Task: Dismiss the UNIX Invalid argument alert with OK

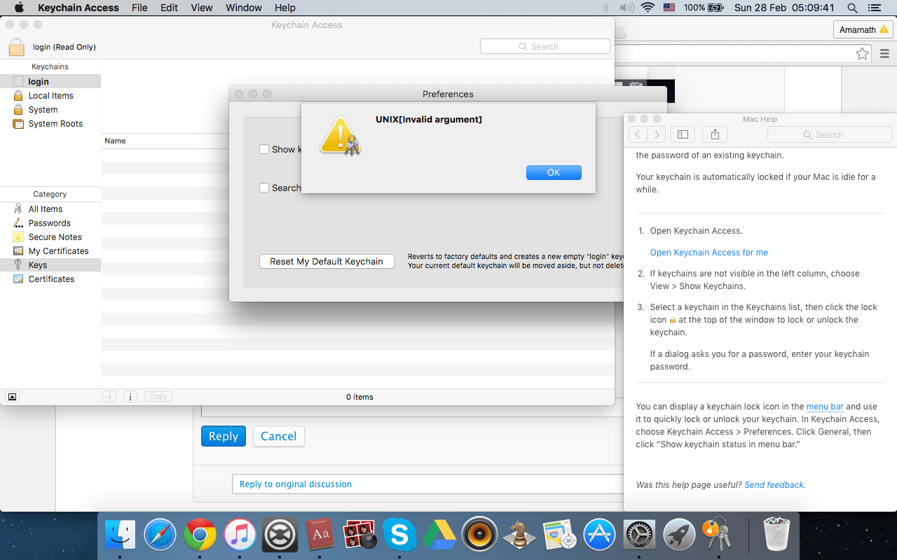Action: (x=554, y=172)
